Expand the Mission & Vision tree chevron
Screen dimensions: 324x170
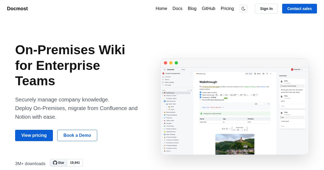click(x=163, y=96)
